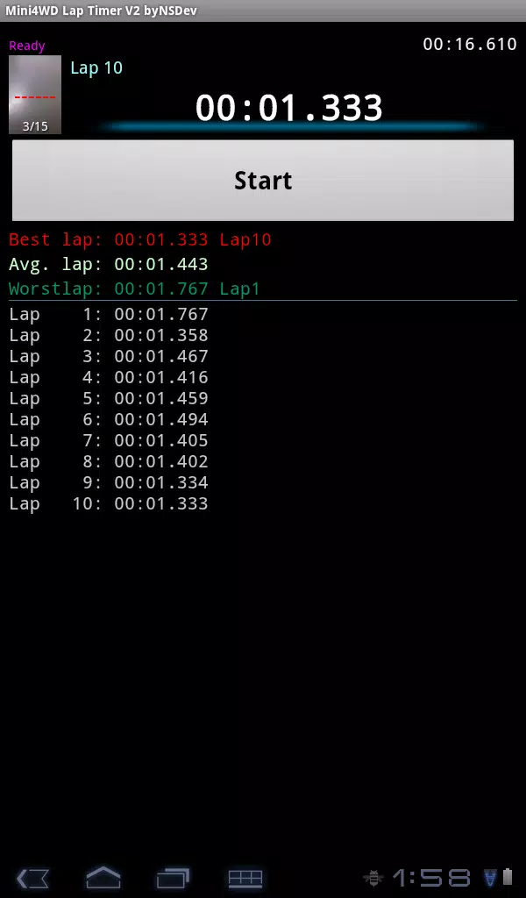Click Lap 10 entry in list
This screenshot has height=898, width=526.
pyautogui.click(x=109, y=503)
